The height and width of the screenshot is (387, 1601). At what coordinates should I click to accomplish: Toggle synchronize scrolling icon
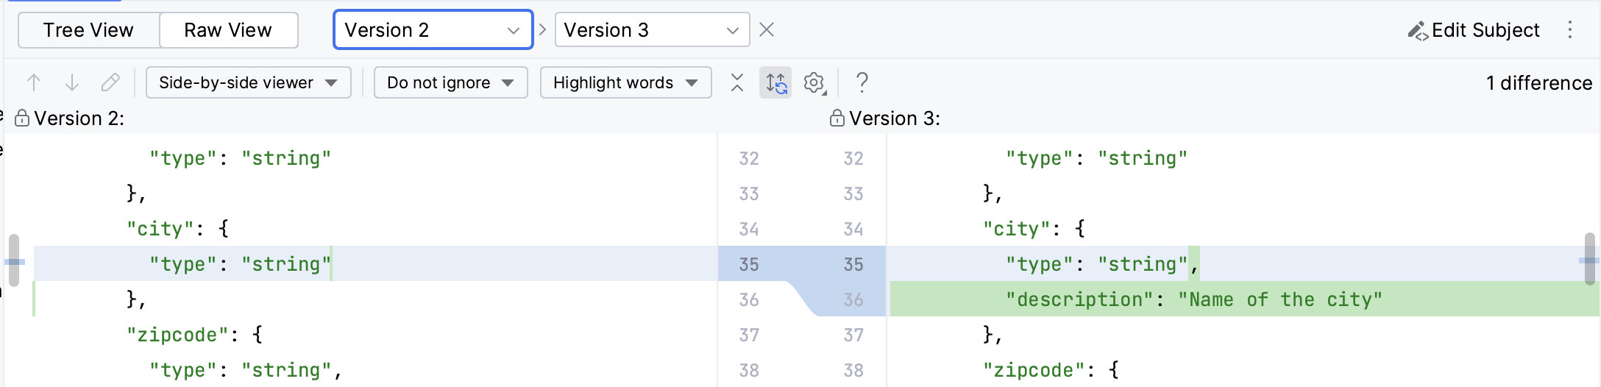(x=775, y=82)
